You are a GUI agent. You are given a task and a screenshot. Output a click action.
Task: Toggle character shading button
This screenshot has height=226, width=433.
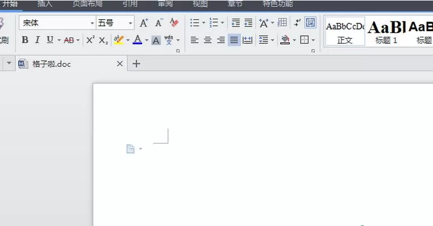tap(156, 40)
